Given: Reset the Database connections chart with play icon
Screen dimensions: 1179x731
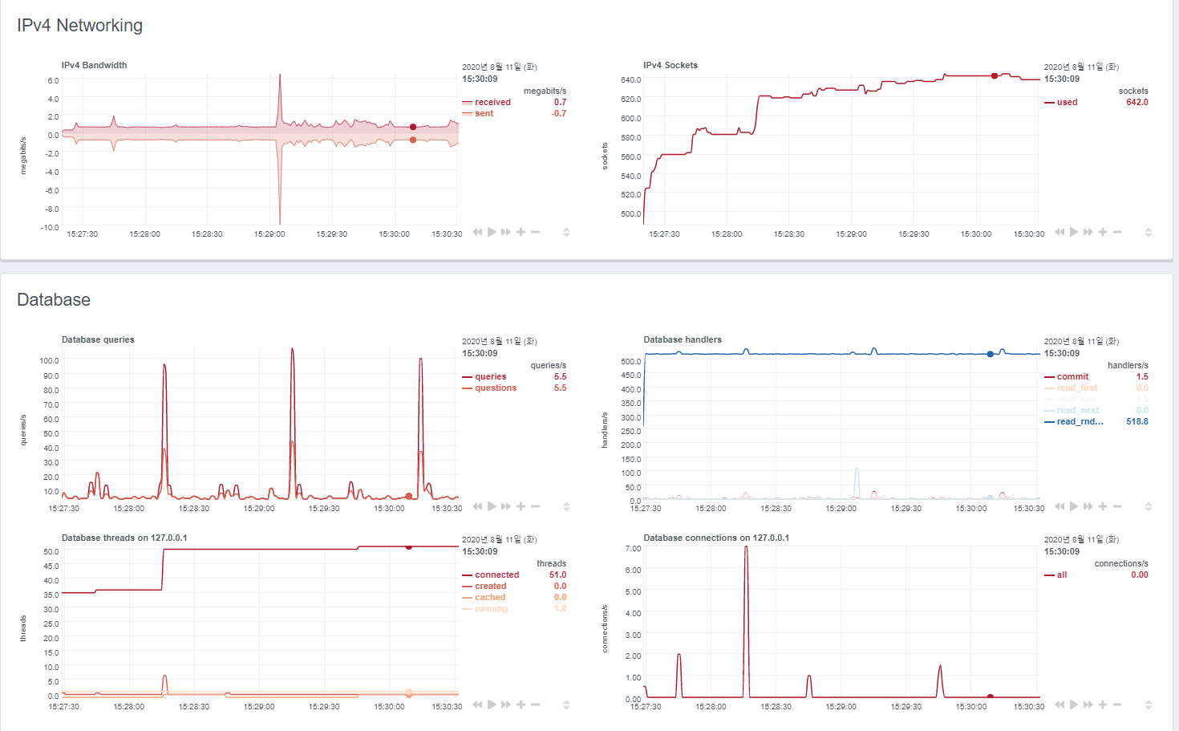Looking at the screenshot, I should click(1074, 705).
